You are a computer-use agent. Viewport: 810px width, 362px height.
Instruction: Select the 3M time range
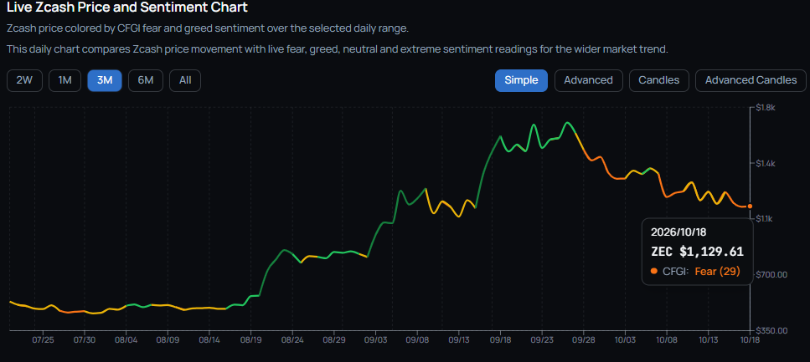point(105,80)
